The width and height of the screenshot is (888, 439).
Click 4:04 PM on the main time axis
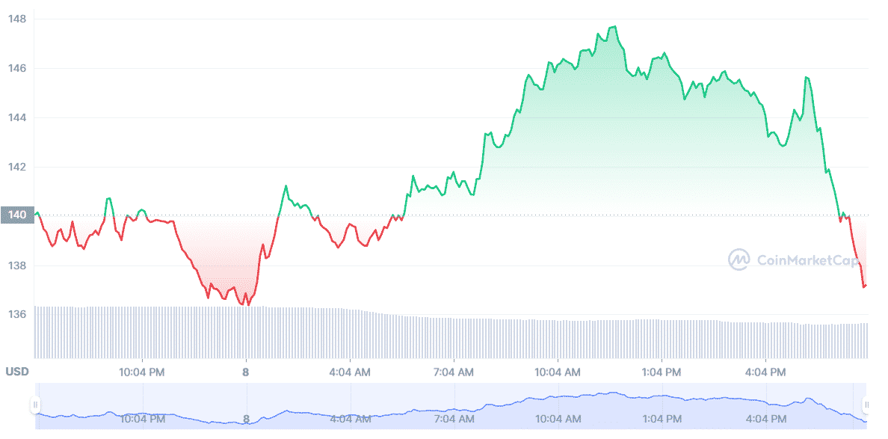coord(765,372)
